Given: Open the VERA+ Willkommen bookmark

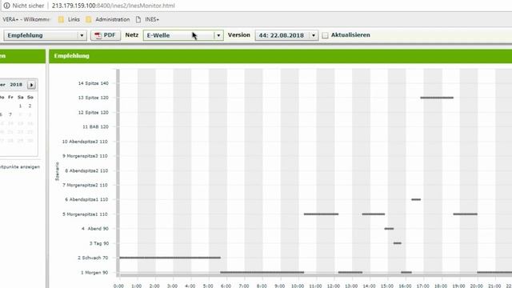Looking at the screenshot, I should coord(26,19).
